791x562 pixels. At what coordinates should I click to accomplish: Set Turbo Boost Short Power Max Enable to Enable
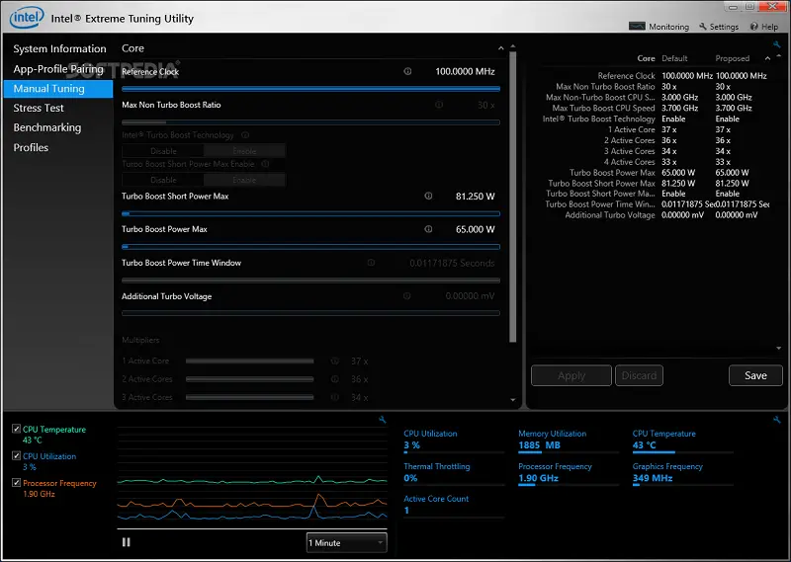click(x=244, y=180)
